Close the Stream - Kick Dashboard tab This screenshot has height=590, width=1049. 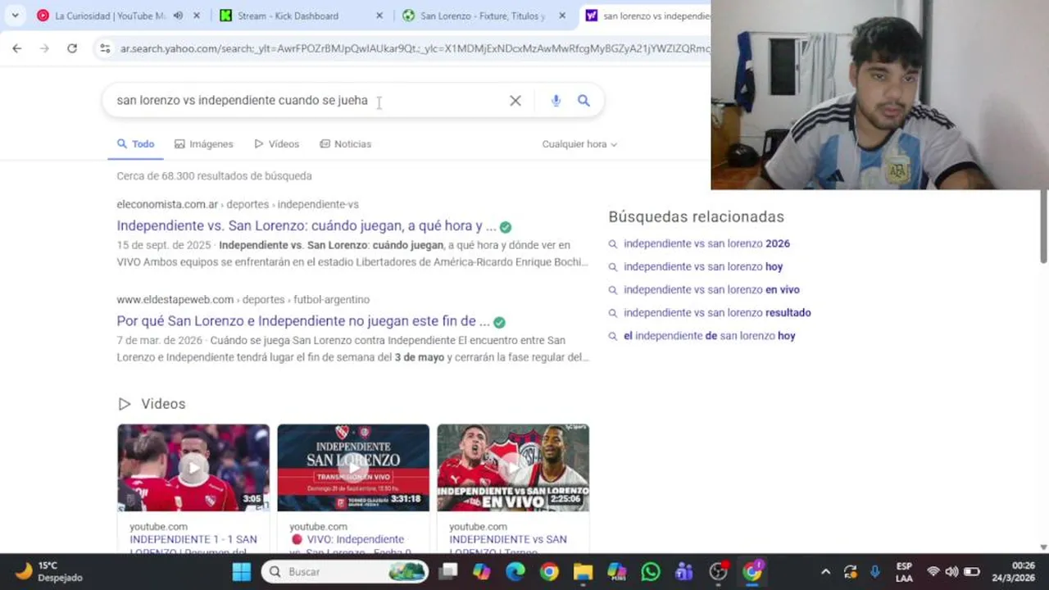pyautogui.click(x=379, y=16)
